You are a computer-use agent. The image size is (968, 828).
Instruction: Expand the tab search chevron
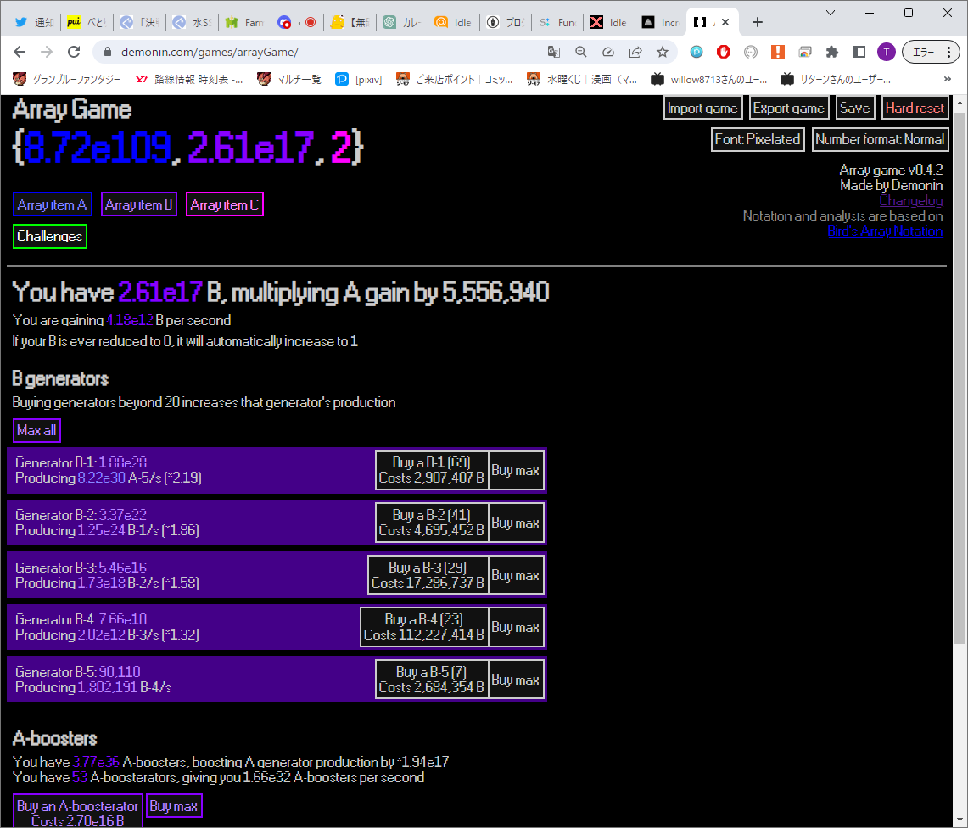click(831, 13)
